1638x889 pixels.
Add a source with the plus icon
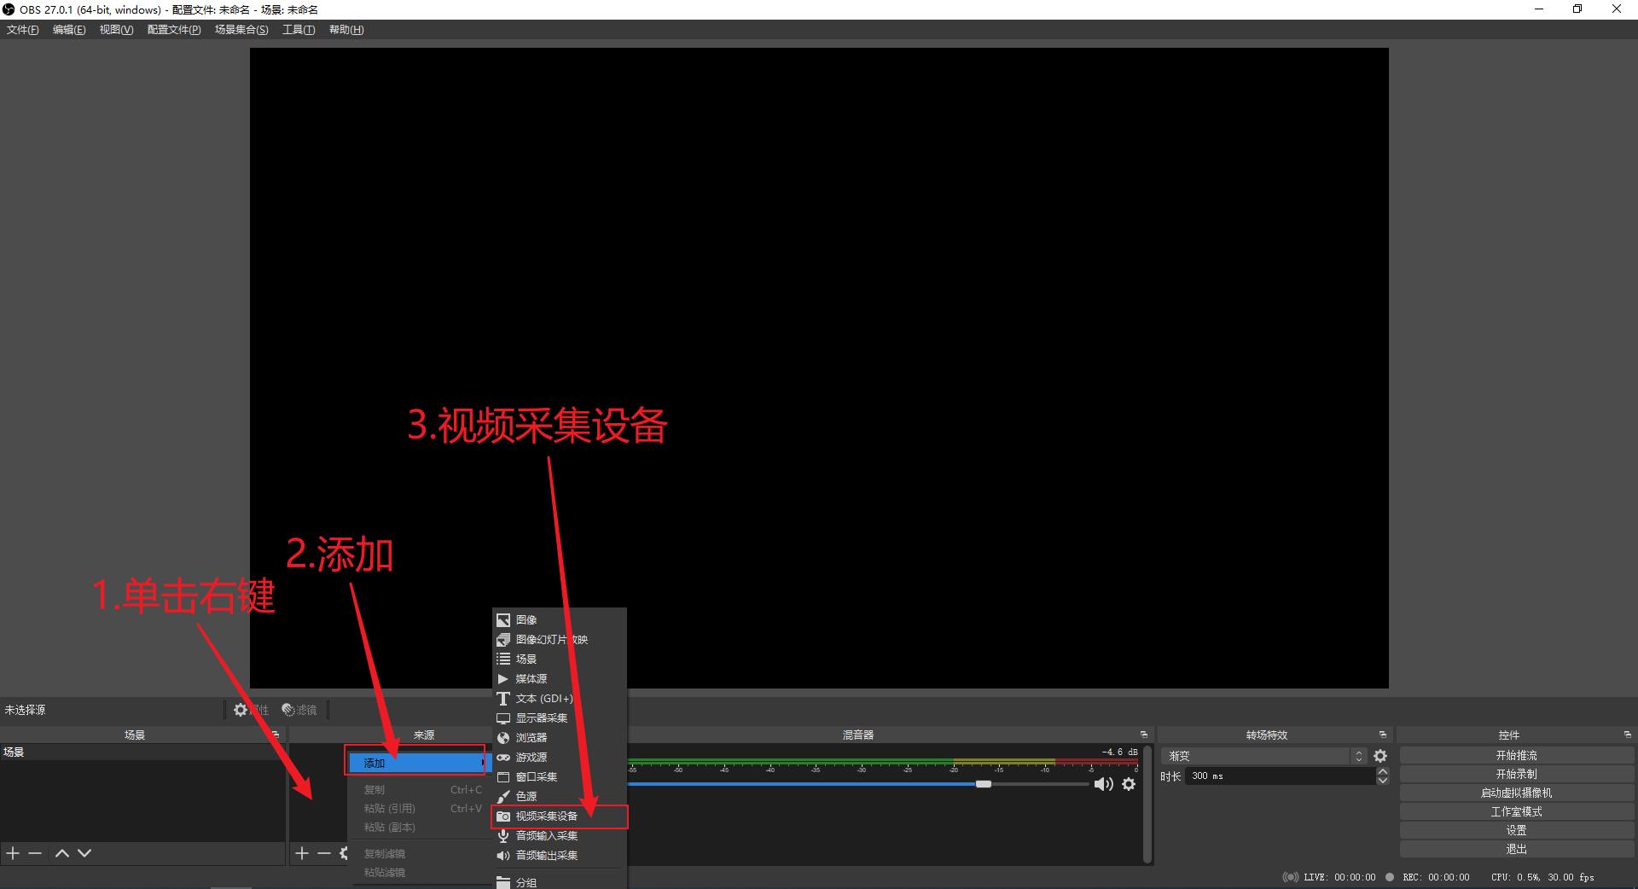(303, 852)
